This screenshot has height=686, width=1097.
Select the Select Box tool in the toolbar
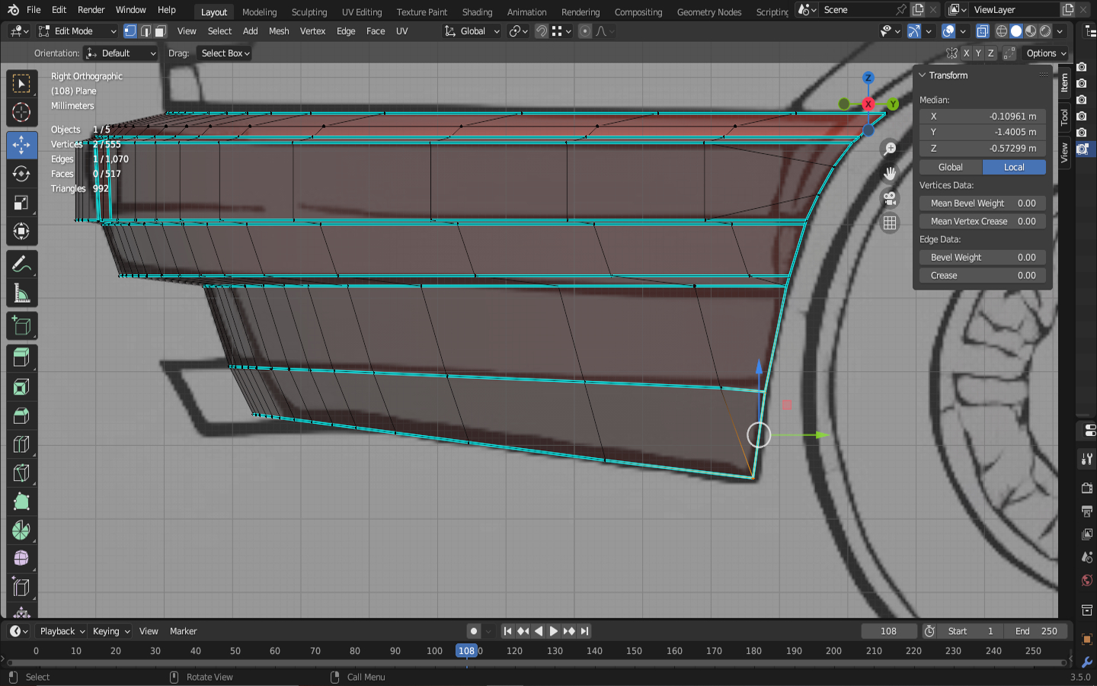[21, 83]
